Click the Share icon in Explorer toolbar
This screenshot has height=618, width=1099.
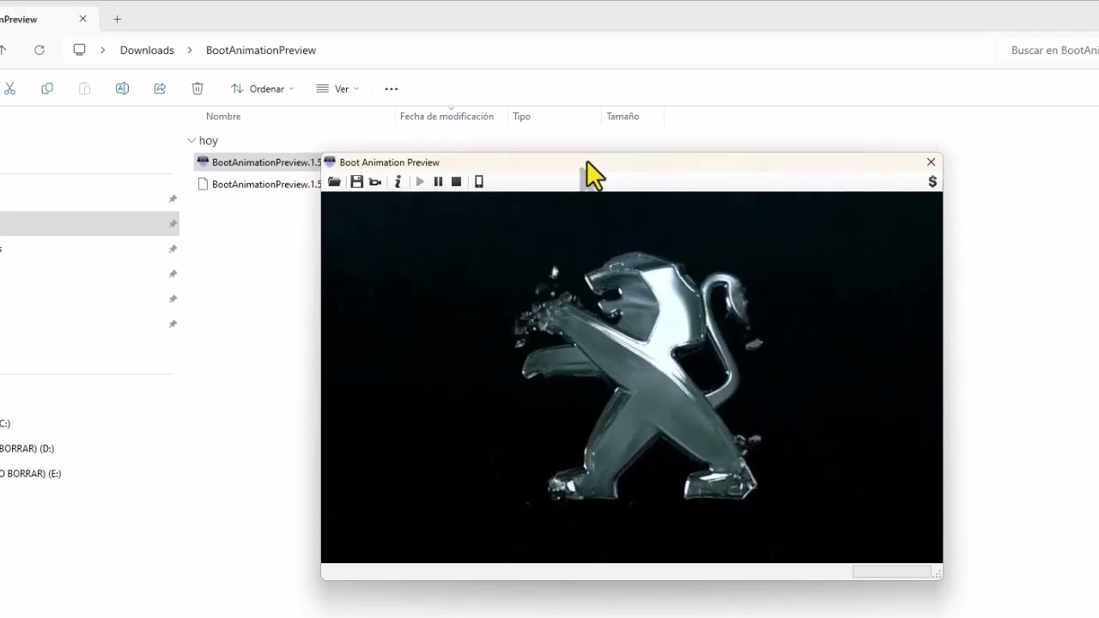coord(160,88)
